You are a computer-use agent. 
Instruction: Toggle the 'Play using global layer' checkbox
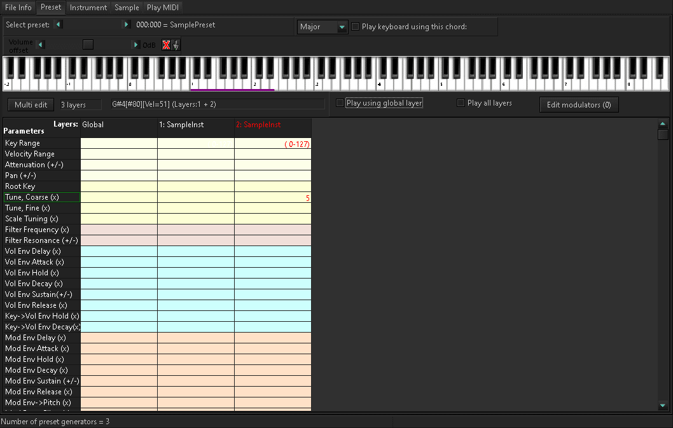pos(340,102)
